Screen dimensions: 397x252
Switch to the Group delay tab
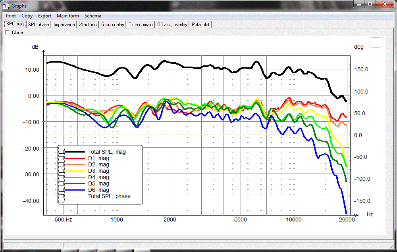(113, 25)
